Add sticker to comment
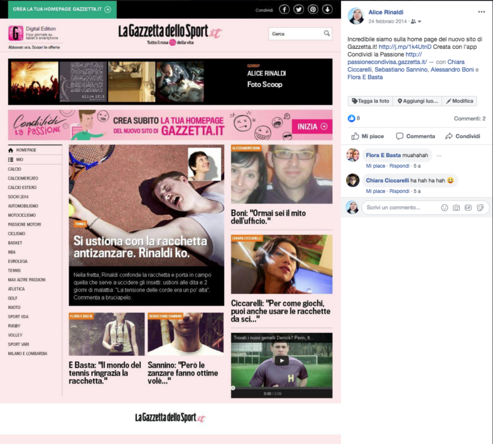493x444 pixels. [x=480, y=207]
